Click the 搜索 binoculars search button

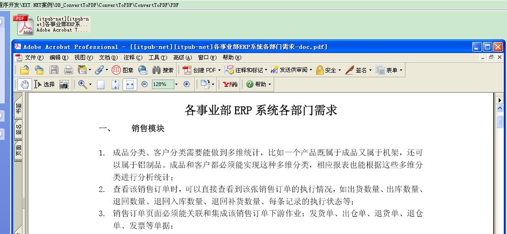[x=163, y=70]
